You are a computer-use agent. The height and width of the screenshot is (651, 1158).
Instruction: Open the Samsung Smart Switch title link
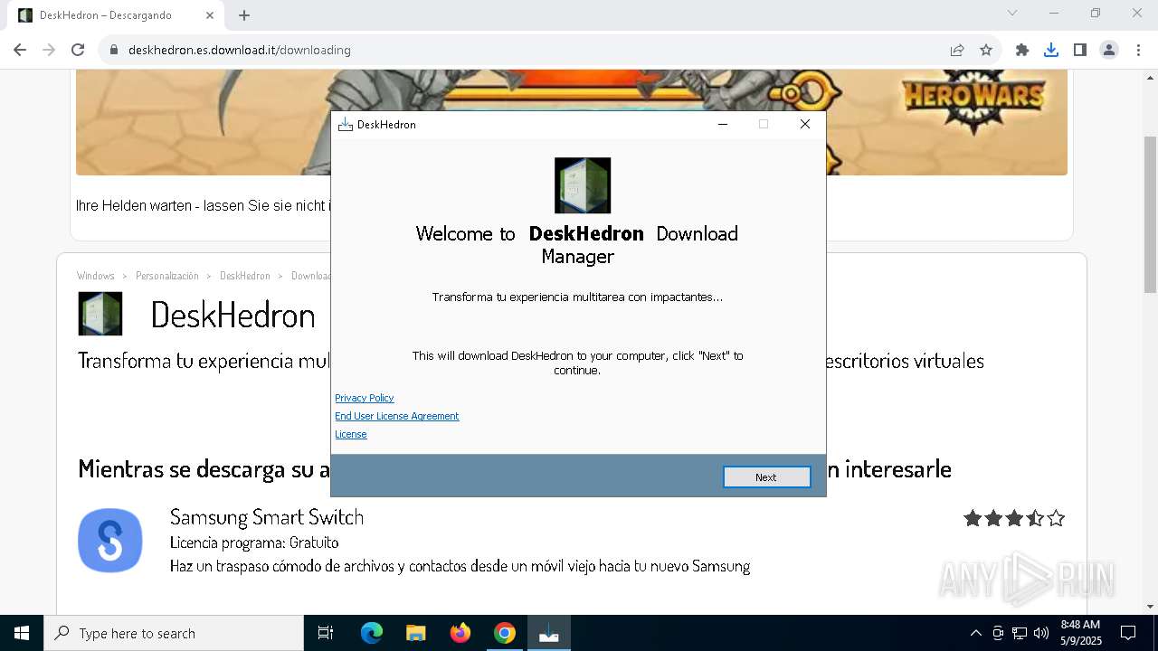tap(267, 517)
